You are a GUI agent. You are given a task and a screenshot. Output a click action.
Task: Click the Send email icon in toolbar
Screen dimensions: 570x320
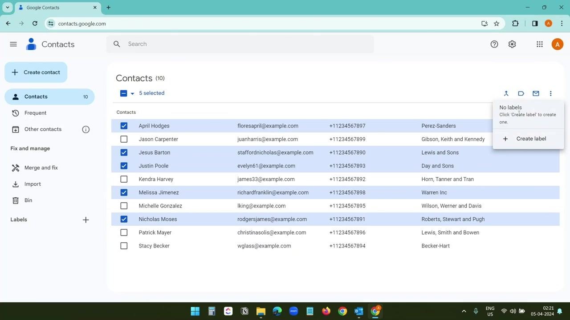click(x=536, y=93)
